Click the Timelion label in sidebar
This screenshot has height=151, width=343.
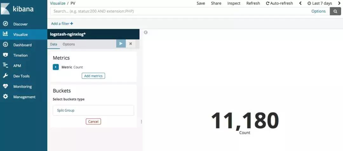click(x=21, y=55)
